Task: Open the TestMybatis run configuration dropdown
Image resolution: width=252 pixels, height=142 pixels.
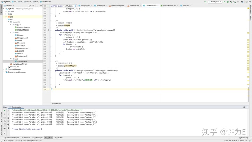Action: [x=215, y=2]
